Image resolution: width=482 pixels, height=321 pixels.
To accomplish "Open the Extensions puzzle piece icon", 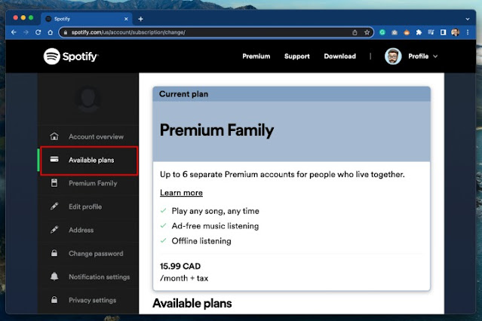I will click(x=419, y=32).
